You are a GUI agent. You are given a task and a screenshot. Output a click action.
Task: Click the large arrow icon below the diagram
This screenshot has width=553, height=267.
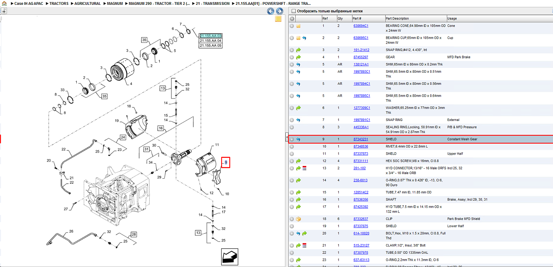(x=229, y=256)
